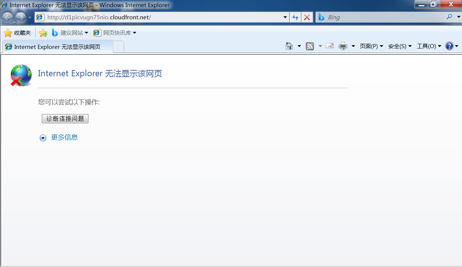The height and width of the screenshot is (267, 462).
Task: Click the page icon beside the URL
Action: [40, 17]
